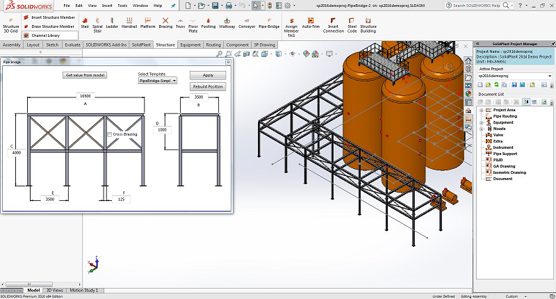
Task: Click the dimension F field showing 125
Action: coord(121,200)
